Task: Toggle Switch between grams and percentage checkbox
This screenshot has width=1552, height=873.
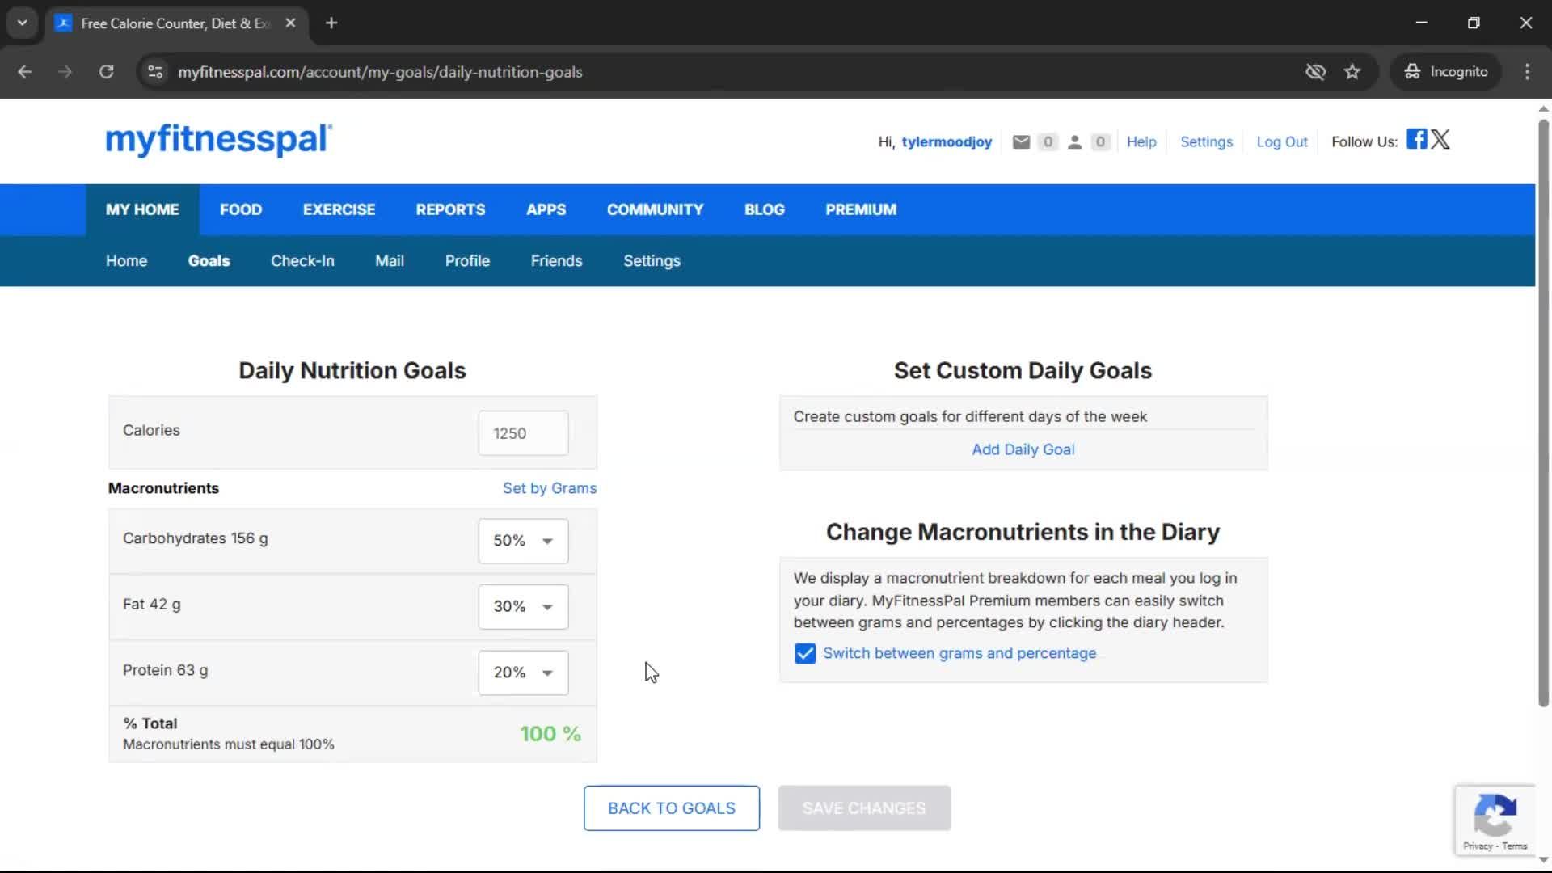Action: coord(805,653)
